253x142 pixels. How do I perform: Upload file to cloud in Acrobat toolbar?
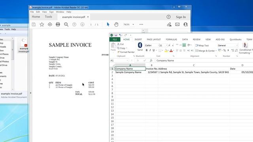pos(50,24)
